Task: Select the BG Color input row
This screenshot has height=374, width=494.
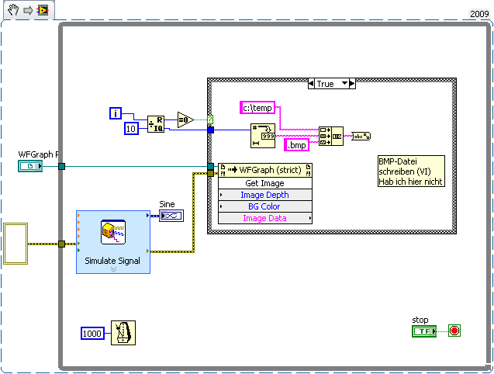Action: (x=265, y=206)
